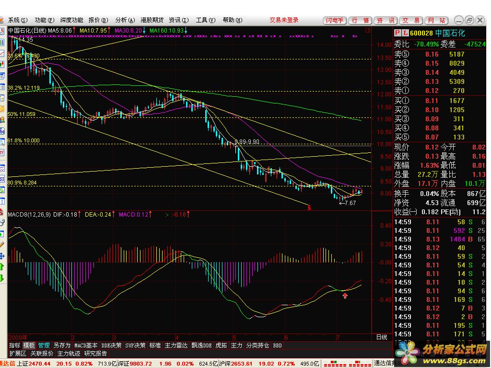Click the 中国石化(日线) chart title

pos(27,30)
